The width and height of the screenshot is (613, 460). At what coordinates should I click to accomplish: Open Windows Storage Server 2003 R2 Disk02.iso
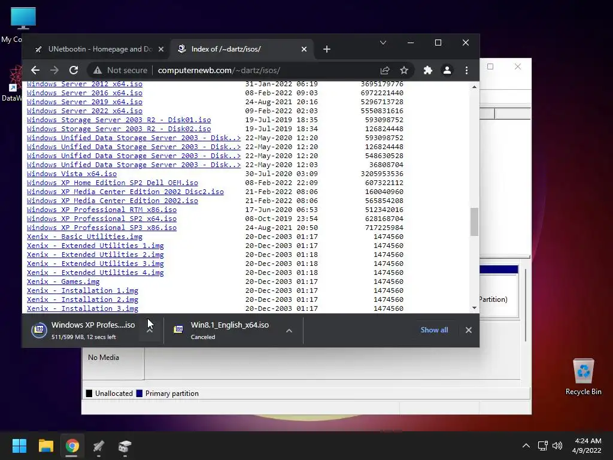pyautogui.click(x=119, y=129)
